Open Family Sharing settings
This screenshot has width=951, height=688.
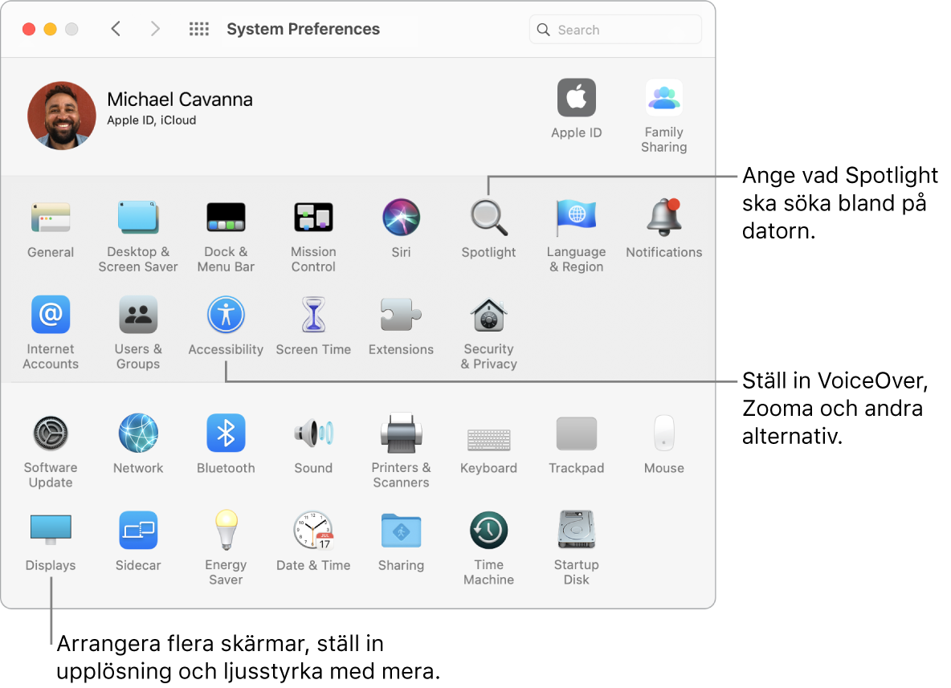tap(664, 97)
